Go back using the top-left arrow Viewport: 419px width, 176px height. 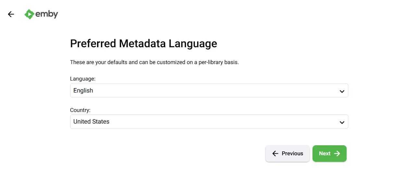[11, 14]
